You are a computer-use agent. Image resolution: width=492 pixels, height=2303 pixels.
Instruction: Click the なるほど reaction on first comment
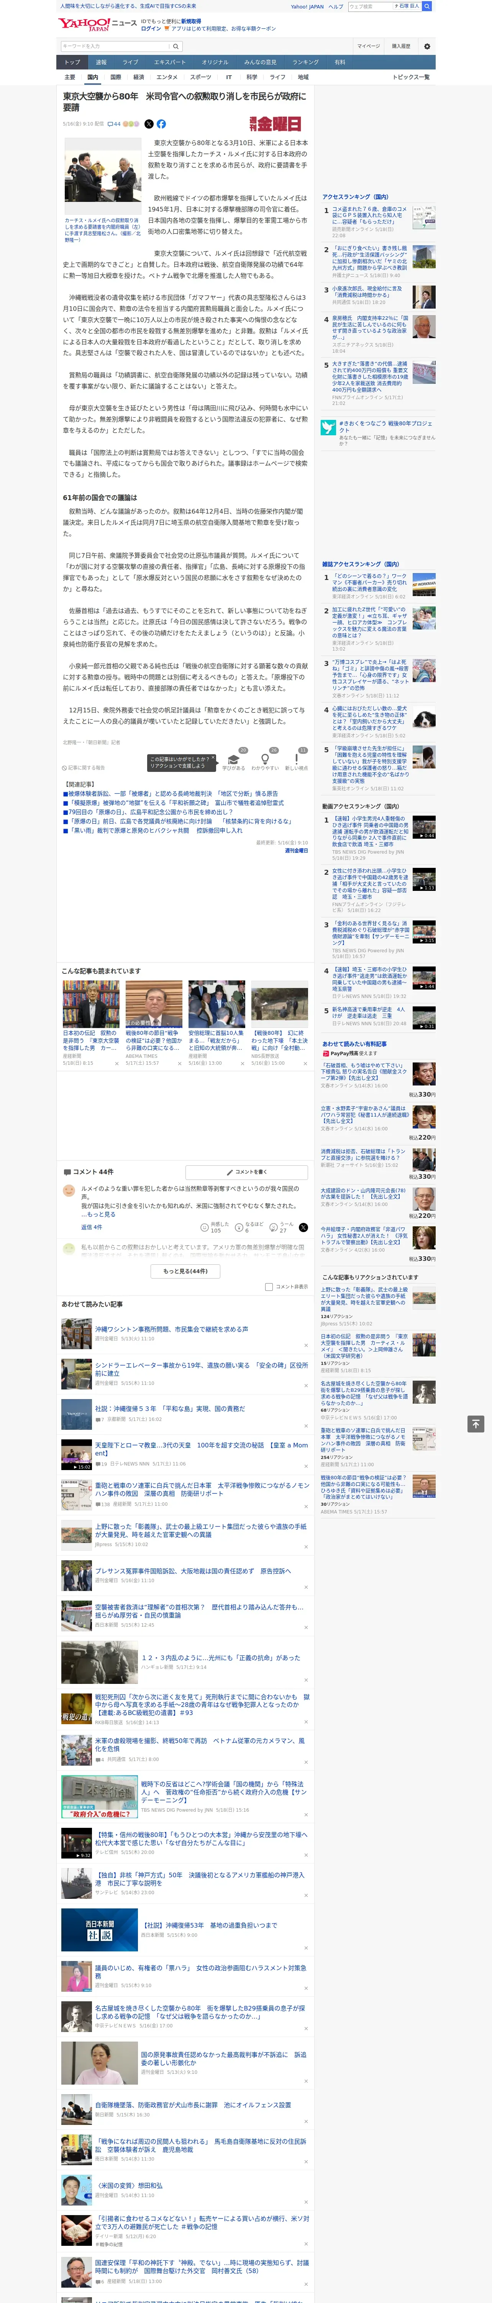pos(250,1227)
